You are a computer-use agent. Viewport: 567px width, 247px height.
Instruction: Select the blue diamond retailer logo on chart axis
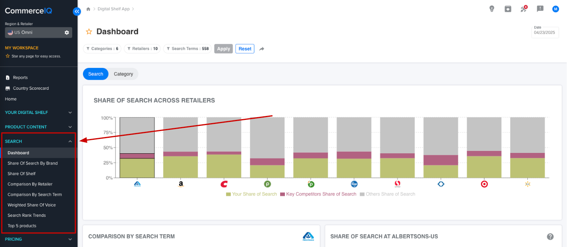[441, 184]
